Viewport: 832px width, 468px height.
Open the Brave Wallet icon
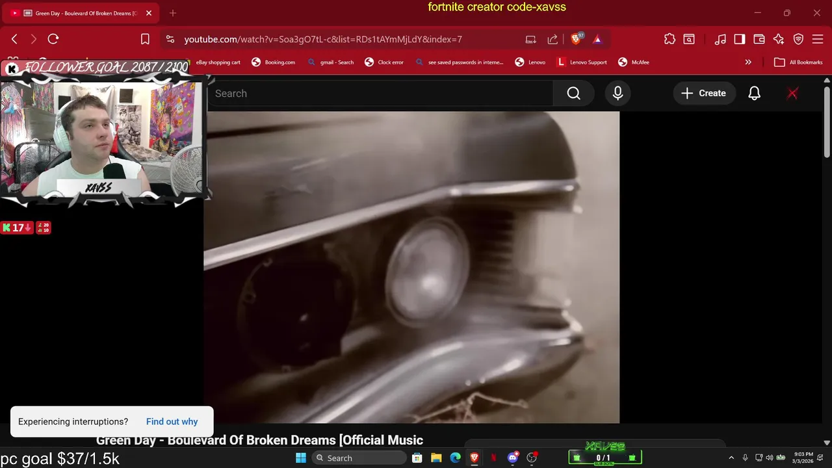[x=759, y=39]
